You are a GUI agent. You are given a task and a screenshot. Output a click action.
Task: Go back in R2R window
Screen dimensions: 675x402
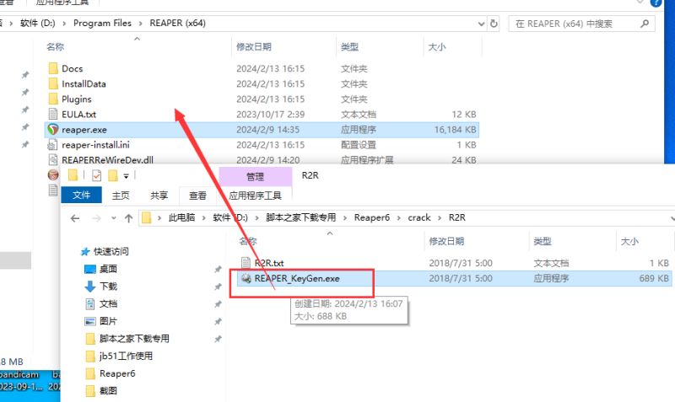pyautogui.click(x=75, y=218)
